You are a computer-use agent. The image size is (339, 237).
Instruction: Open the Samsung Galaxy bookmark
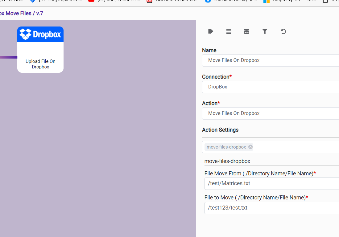click(x=231, y=1)
